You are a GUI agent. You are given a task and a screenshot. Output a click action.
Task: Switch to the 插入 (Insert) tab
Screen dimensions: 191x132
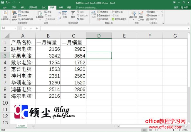click(x=23, y=8)
